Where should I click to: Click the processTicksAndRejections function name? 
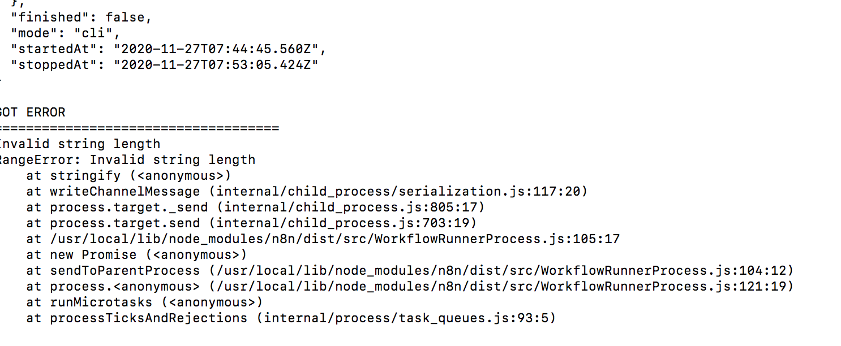pyautogui.click(x=148, y=318)
